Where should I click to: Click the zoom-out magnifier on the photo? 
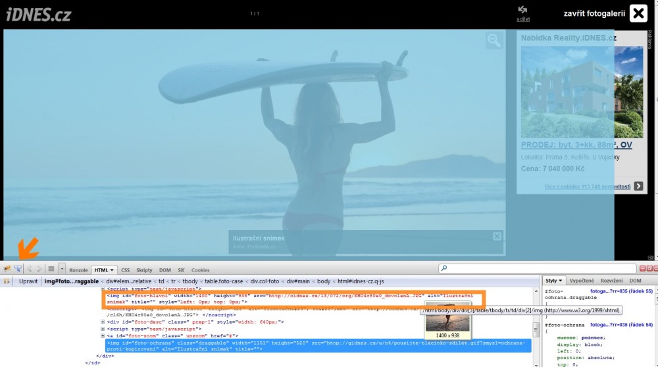494,41
